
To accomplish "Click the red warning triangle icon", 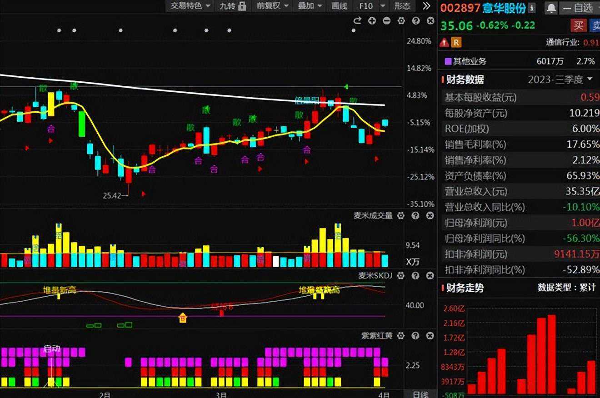I will pyautogui.click(x=444, y=43).
